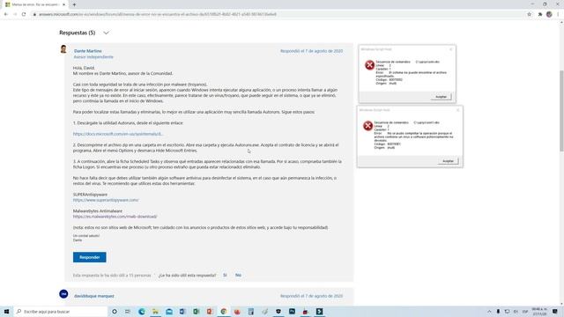
Task: Open daviddupue marquez's profile link
Action: [x=94, y=296]
